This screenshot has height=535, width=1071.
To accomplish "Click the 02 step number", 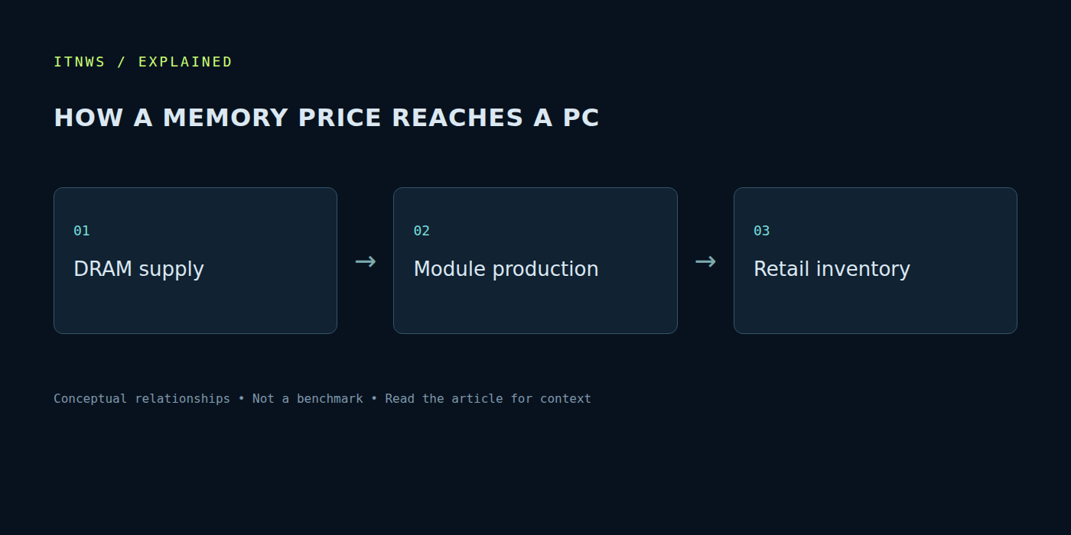I will pos(422,231).
